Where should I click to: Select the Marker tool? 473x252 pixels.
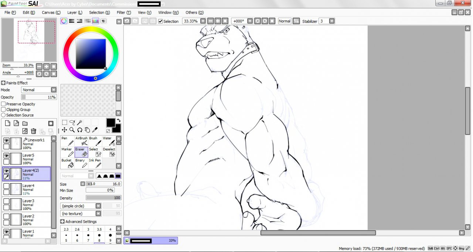click(68, 152)
